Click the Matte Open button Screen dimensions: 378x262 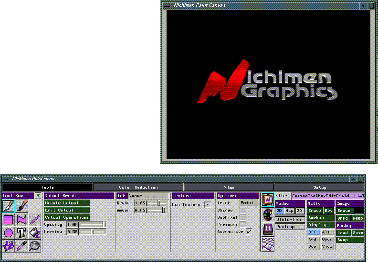click(x=327, y=240)
